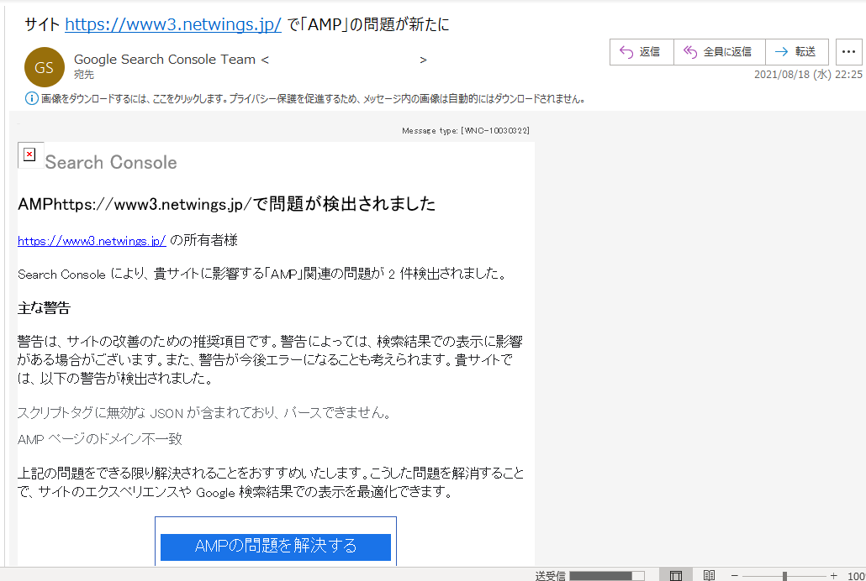Toggle the normal view icon in the status bar
This screenshot has height=581, width=866.
675,574
